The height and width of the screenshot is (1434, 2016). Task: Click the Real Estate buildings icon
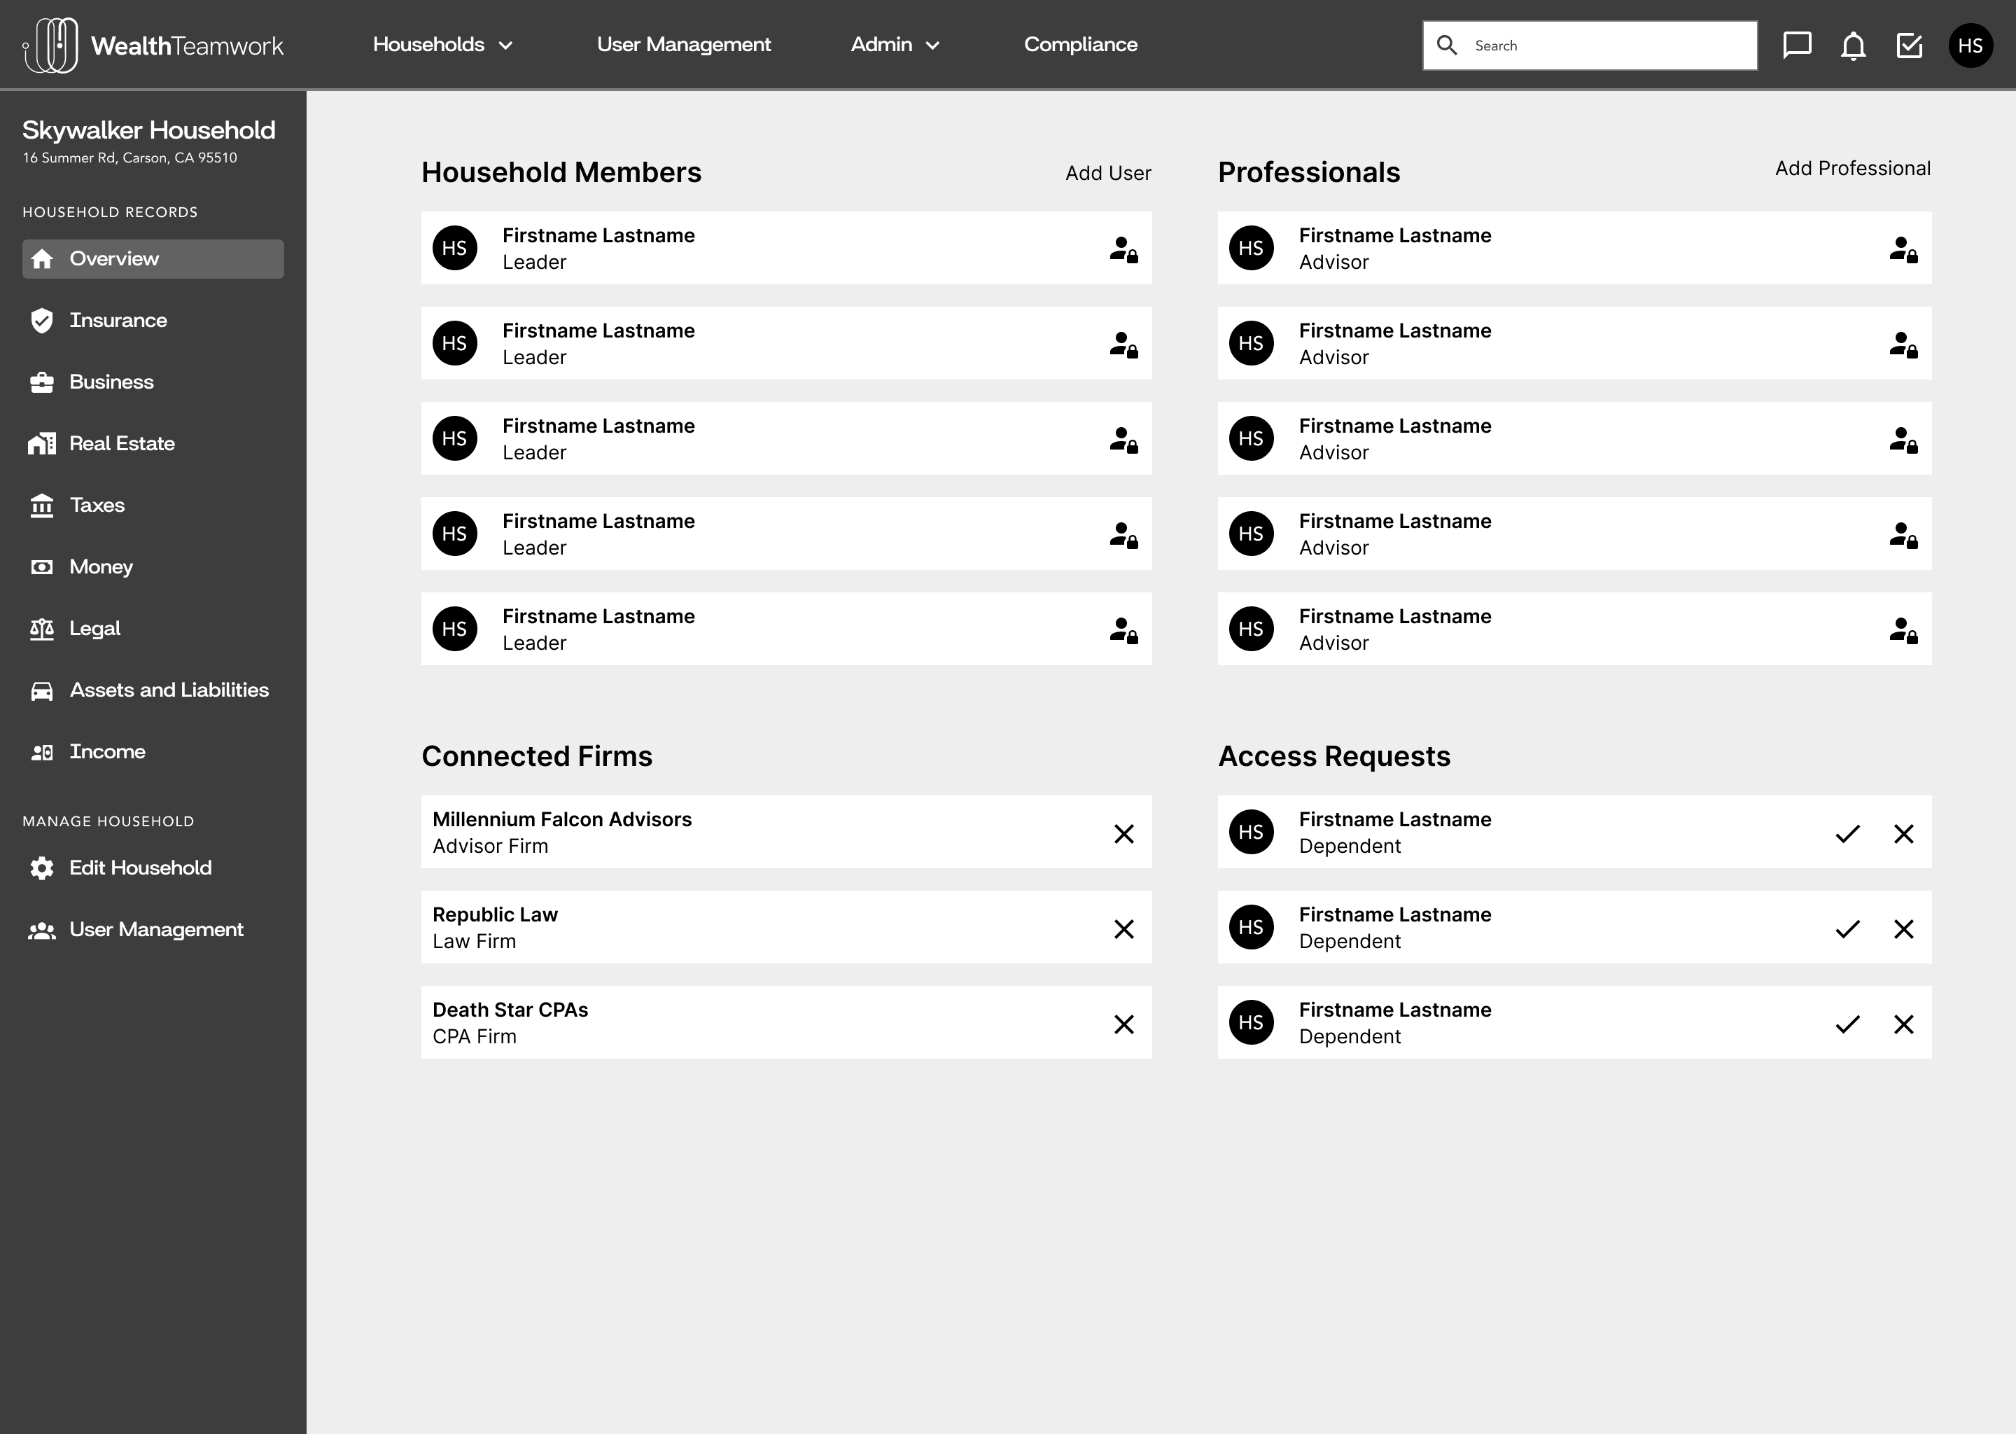[x=41, y=443]
